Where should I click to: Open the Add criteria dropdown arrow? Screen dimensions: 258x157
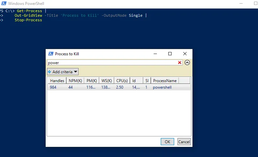click(x=75, y=72)
